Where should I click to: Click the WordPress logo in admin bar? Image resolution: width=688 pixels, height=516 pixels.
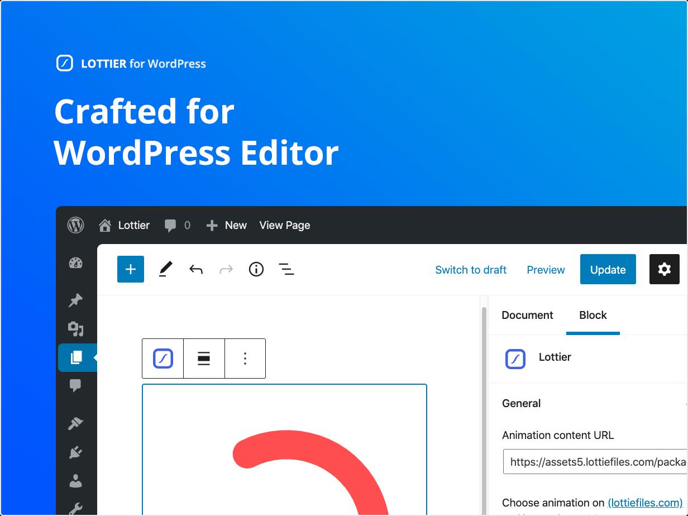[76, 225]
